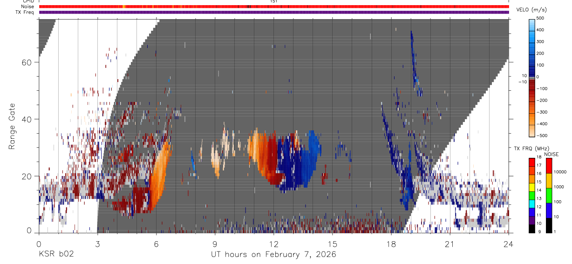Click the 40 tick on the Range Gate axis
The height and width of the screenshot is (264, 572).
coord(27,119)
